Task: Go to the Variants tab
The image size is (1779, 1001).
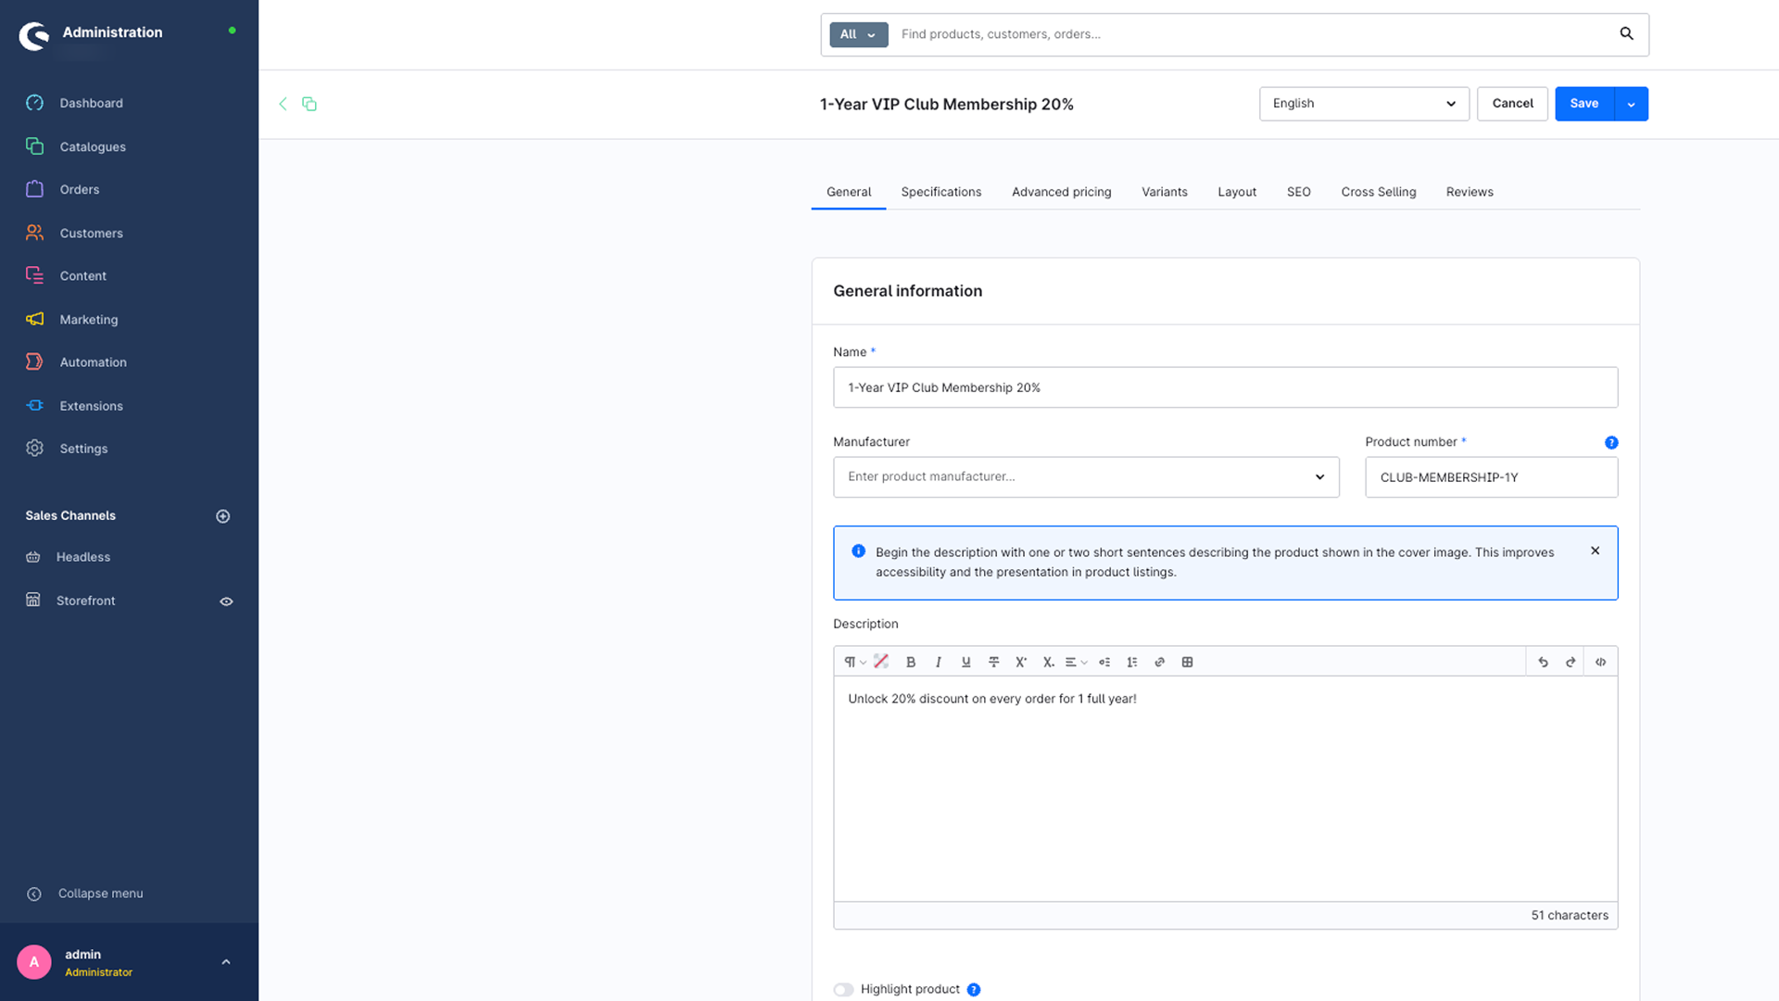Action: [x=1165, y=192]
